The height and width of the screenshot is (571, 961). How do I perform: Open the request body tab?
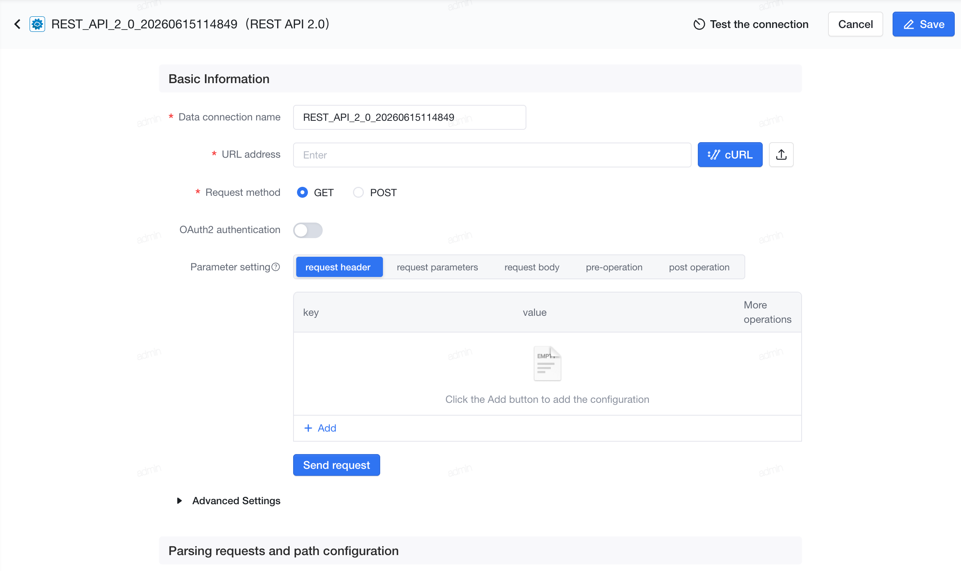(x=531, y=267)
